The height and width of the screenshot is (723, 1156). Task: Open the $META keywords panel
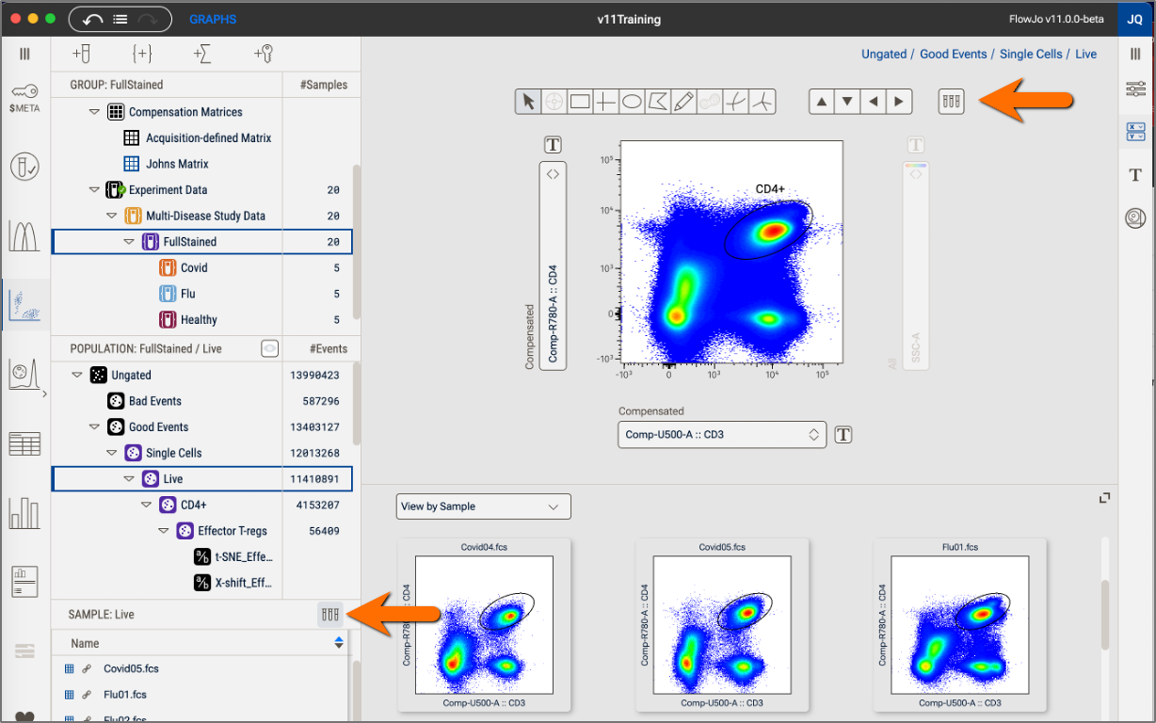[x=25, y=99]
